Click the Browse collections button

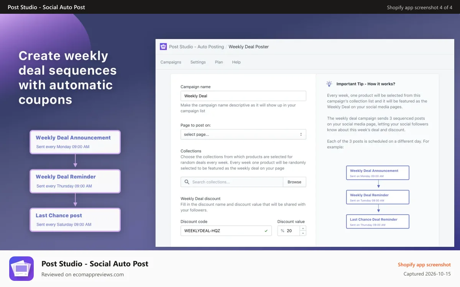pos(294,182)
